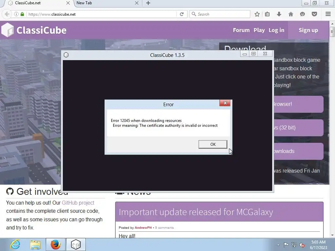The image size is (335, 251).
Task: Open the 9 comments link
Action: point(164,228)
